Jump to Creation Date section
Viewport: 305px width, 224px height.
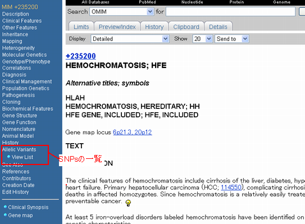(19, 185)
